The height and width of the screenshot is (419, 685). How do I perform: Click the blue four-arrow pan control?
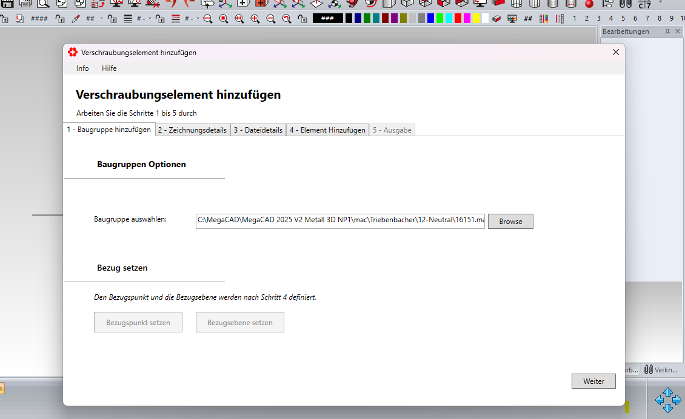pyautogui.click(x=667, y=400)
